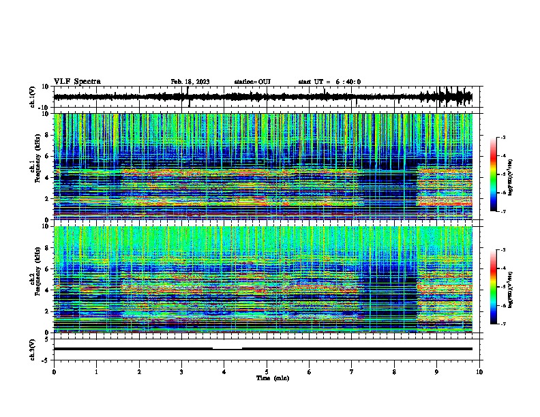Select the date text "Feb. 18, 2023"

click(190, 82)
